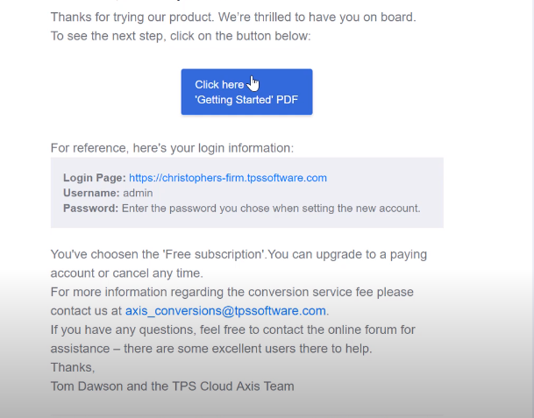Click the 'admin' username value
The image size is (534, 418).
[x=138, y=193]
